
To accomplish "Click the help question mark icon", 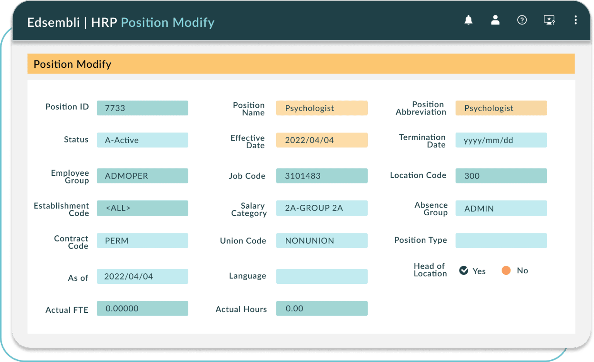I will (x=522, y=20).
